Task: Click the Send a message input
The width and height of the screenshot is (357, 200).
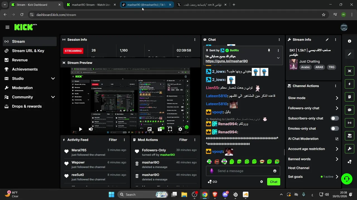Action: 243,171
